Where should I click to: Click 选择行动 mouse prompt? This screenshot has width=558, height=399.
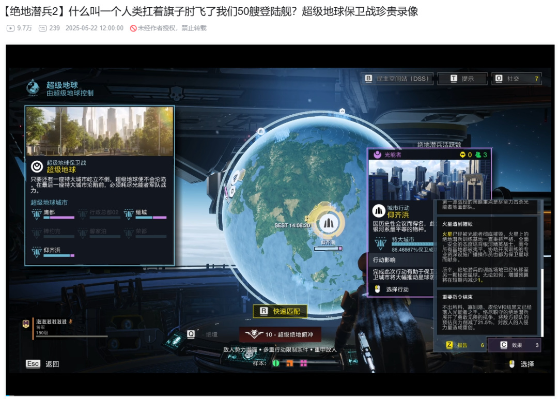click(392, 289)
